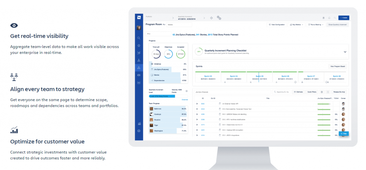Click the user avatar in sidebar
366x170 pixels.
tap(139, 28)
